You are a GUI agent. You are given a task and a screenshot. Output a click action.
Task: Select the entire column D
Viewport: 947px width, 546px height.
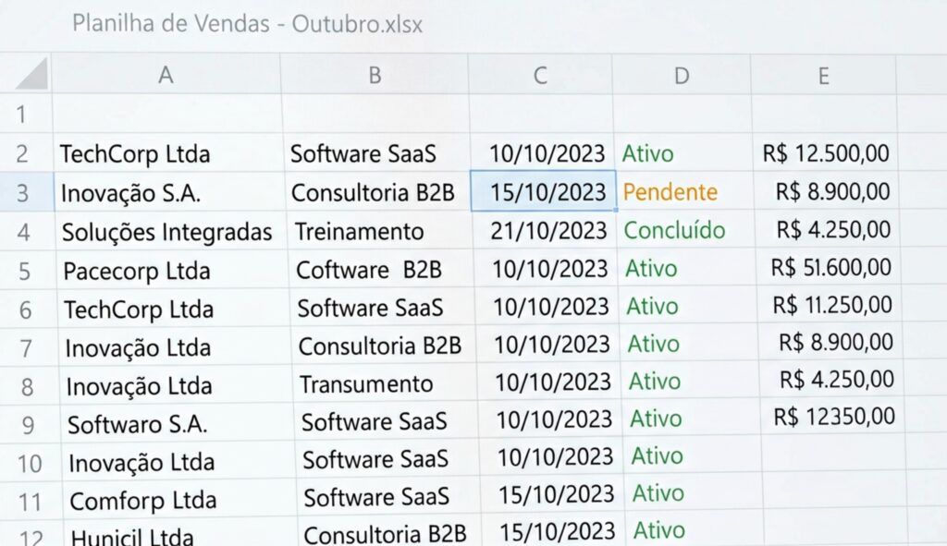(x=682, y=76)
